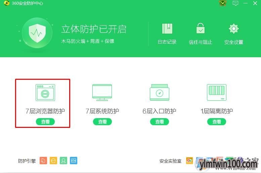Click the monitor icon for 系统防护

click(102, 93)
